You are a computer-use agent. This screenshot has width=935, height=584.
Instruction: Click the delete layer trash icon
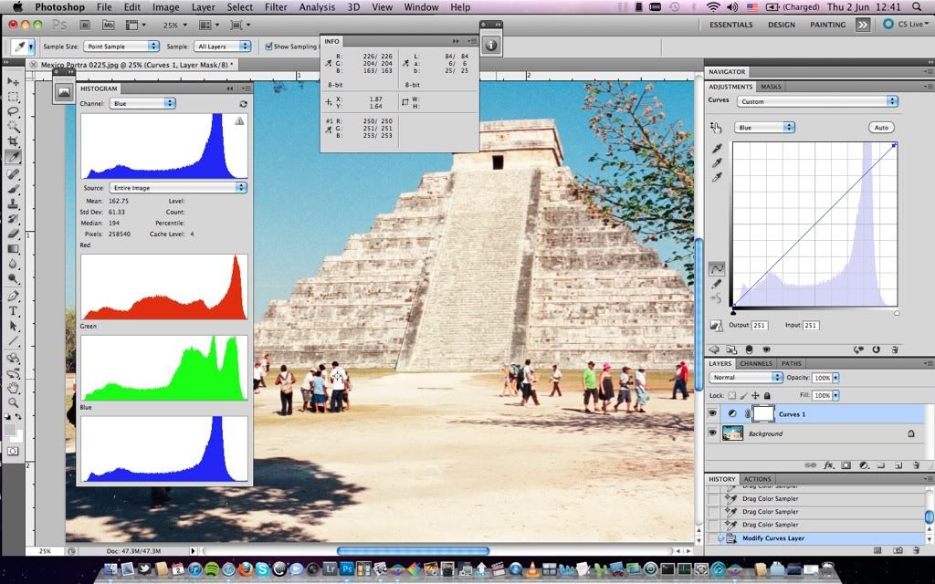point(917,464)
